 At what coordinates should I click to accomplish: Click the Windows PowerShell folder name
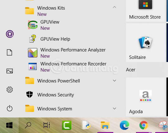(x=58, y=81)
